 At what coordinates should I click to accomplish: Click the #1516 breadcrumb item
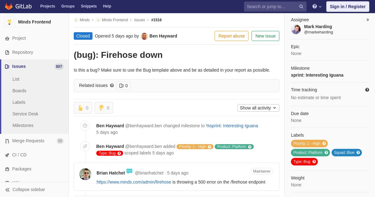[157, 20]
